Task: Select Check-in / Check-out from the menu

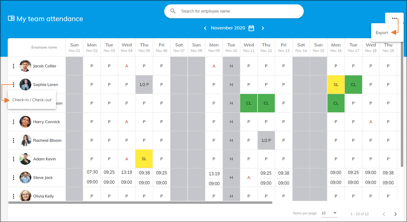Action: 32,99
